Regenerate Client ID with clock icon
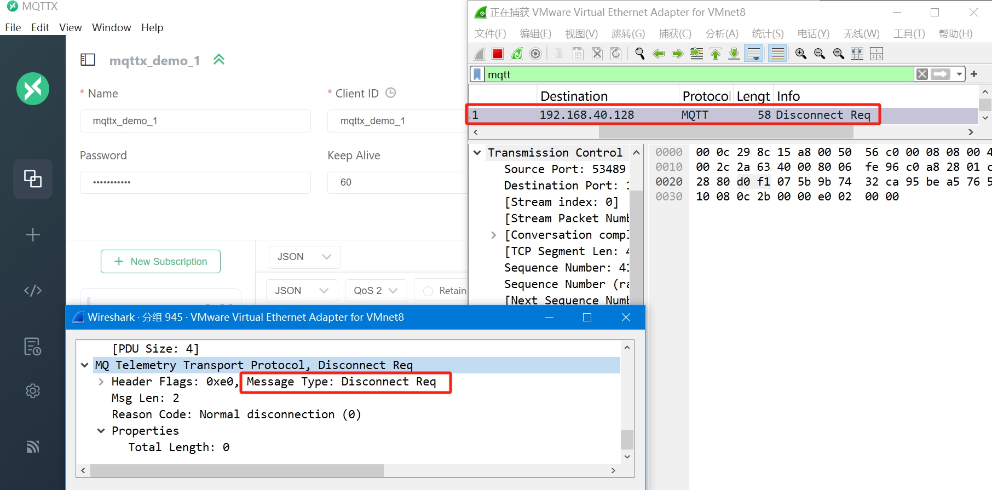Screen dimensions: 992x490 [390, 93]
